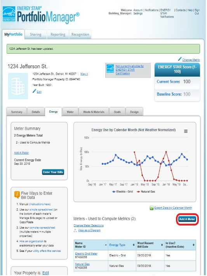Click the orange info icon in Five Ways
Screen dimensions: 207x276
coord(17,195)
